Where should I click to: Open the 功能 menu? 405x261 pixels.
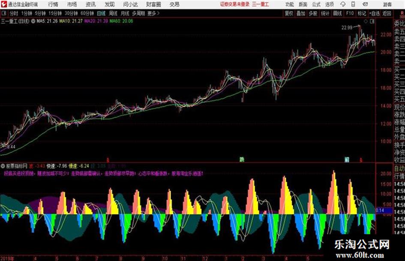290,4
